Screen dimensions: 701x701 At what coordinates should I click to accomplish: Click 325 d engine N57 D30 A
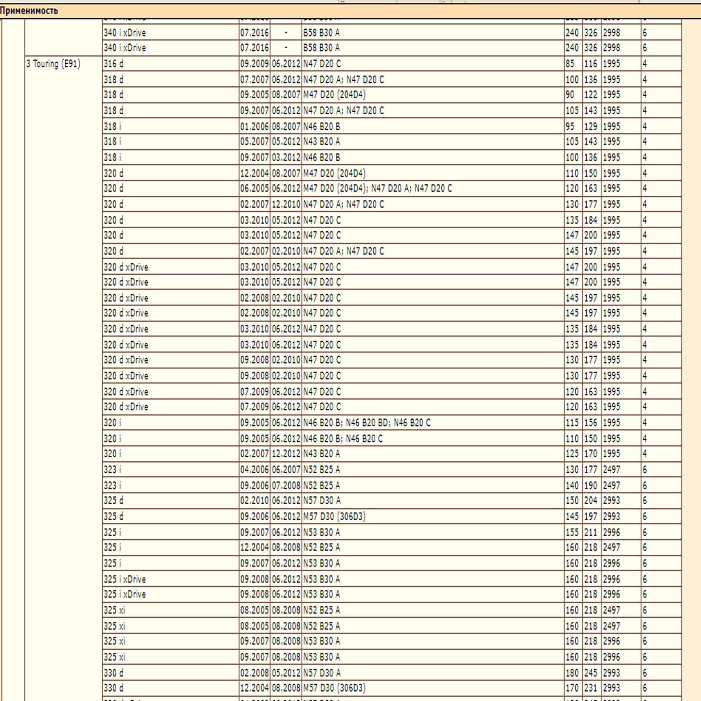pyautogui.click(x=322, y=501)
